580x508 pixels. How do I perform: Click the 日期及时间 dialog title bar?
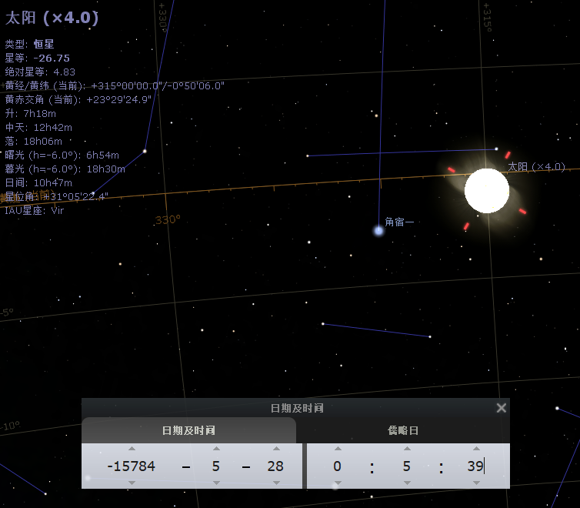[x=296, y=408]
